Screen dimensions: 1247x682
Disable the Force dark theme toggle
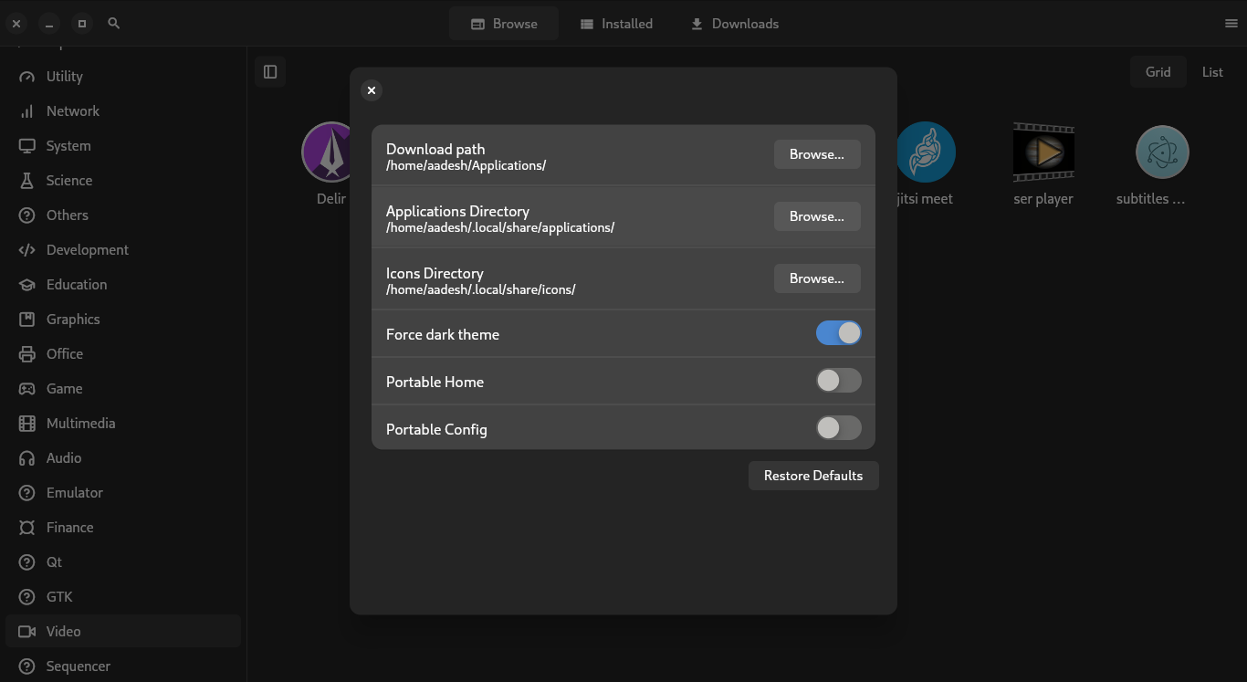coord(838,332)
